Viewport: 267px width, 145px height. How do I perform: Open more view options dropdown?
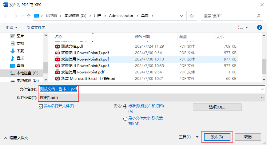coord(247,27)
